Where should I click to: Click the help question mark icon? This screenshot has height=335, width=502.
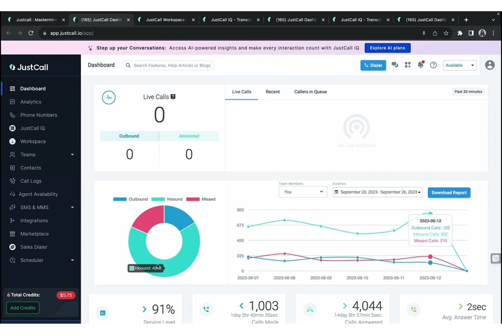(433, 65)
